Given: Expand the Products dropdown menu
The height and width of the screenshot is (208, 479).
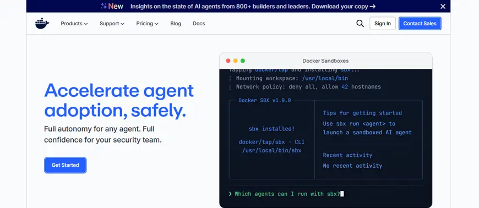Looking at the screenshot, I should click(x=74, y=24).
